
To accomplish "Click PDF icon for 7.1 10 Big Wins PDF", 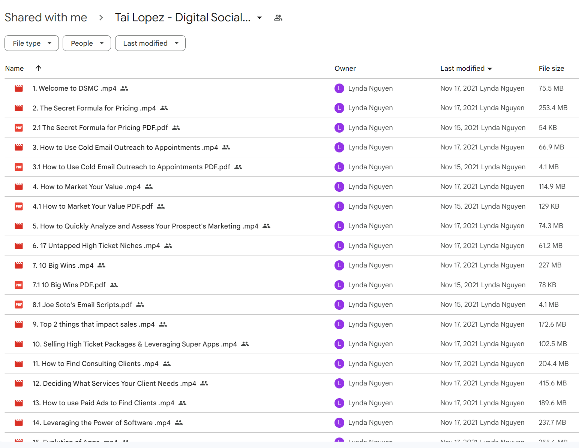I will coord(19,285).
